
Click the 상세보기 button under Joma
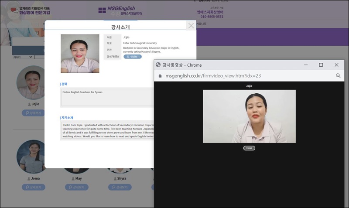[34, 187]
